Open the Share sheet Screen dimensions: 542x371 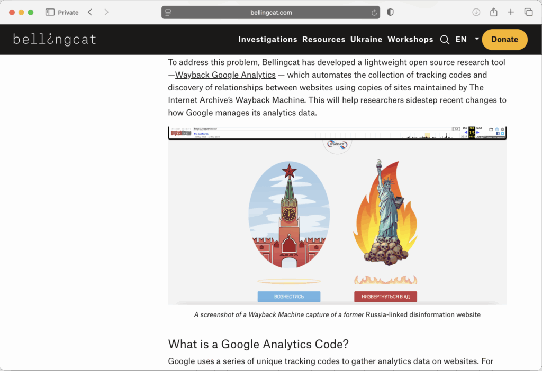coord(493,12)
